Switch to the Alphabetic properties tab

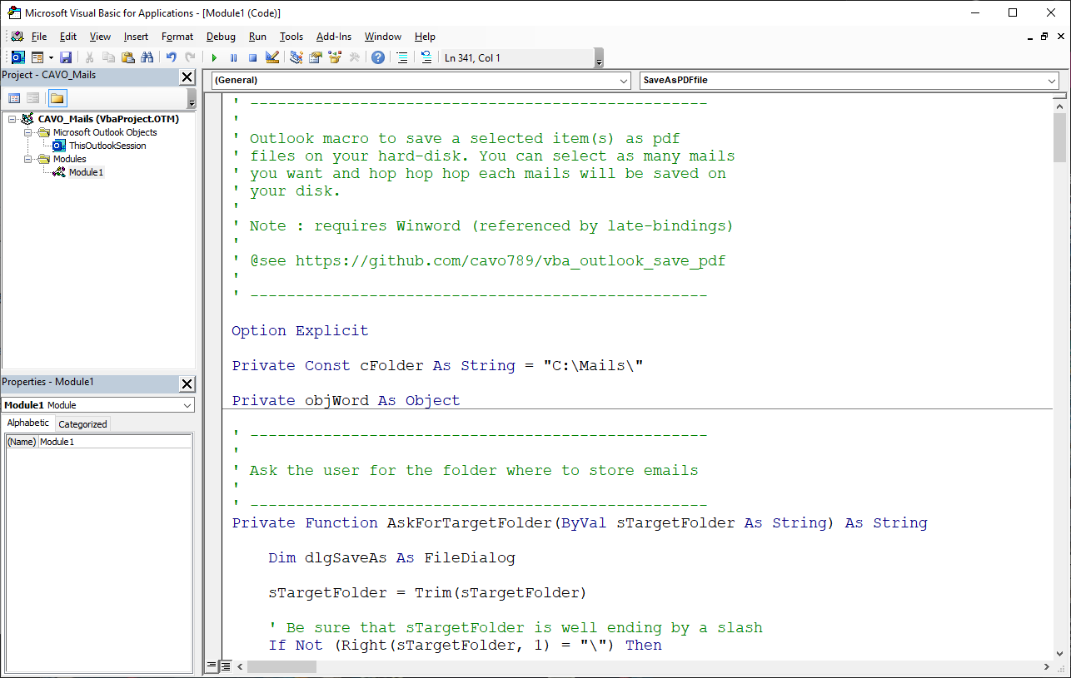[x=28, y=423]
